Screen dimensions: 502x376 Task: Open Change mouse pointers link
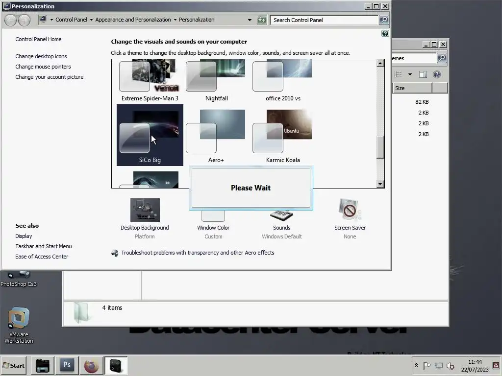pyautogui.click(x=43, y=67)
